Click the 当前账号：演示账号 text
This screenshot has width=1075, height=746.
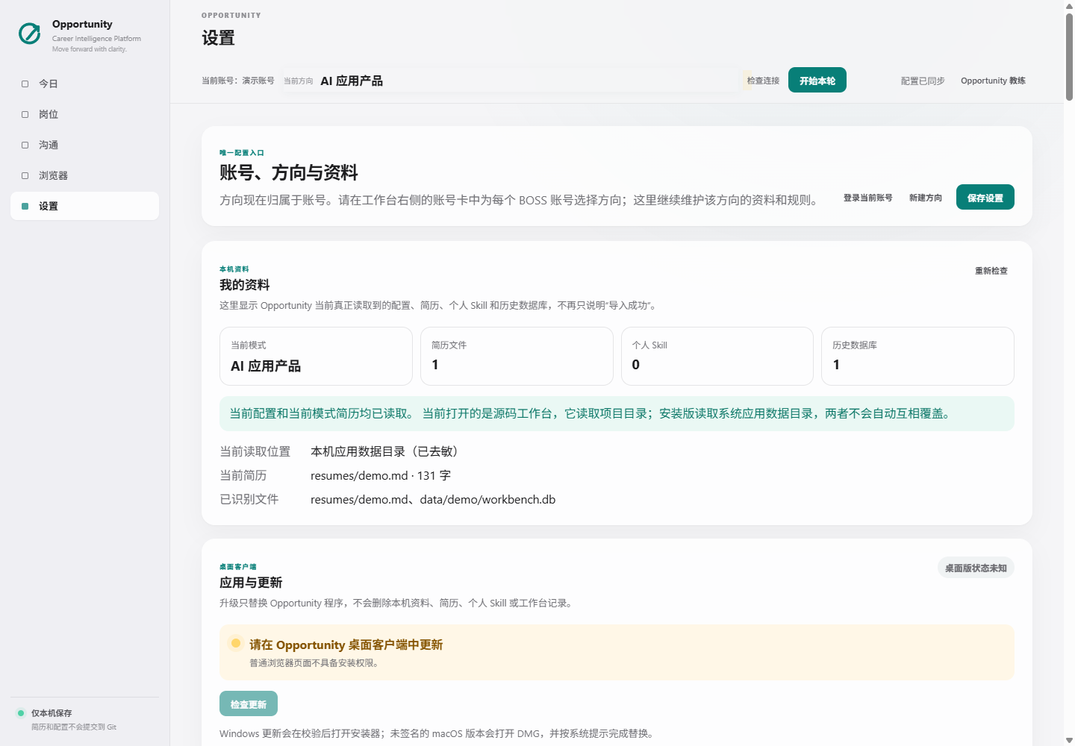tap(238, 81)
